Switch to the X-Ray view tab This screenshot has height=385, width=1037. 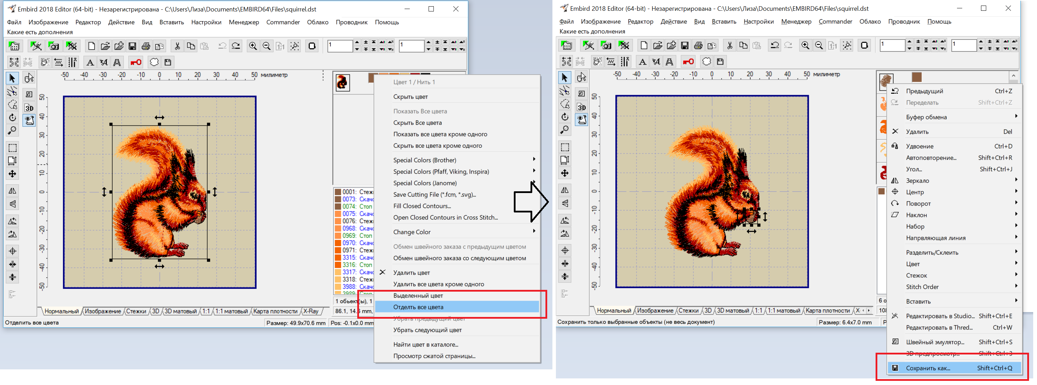(x=311, y=311)
